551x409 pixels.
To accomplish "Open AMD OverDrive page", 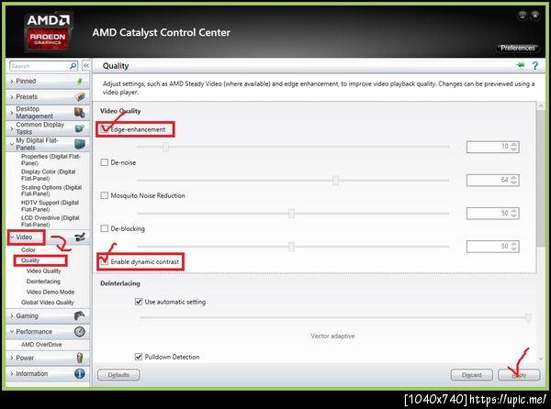I will (41, 345).
